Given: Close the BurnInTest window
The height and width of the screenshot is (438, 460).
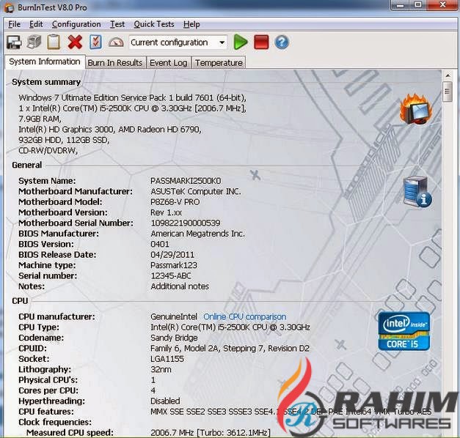Looking at the screenshot, I should coord(443,4).
